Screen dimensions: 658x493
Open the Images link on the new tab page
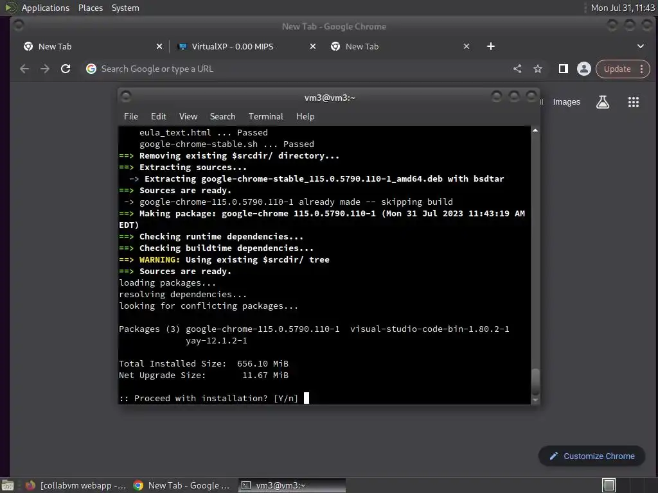tap(566, 102)
